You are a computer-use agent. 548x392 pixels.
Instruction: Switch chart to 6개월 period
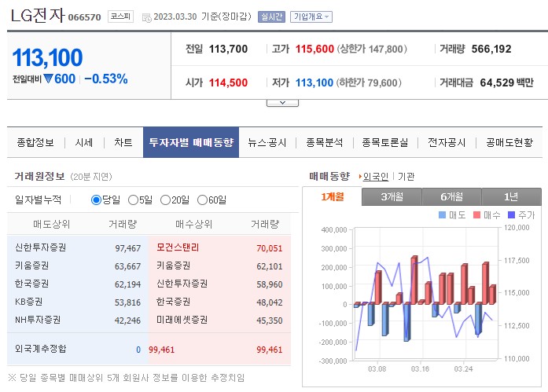451,197
